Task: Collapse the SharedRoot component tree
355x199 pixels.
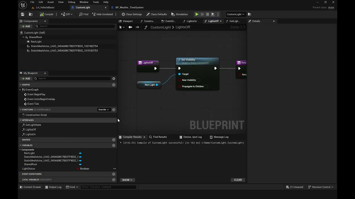Action: (24, 37)
